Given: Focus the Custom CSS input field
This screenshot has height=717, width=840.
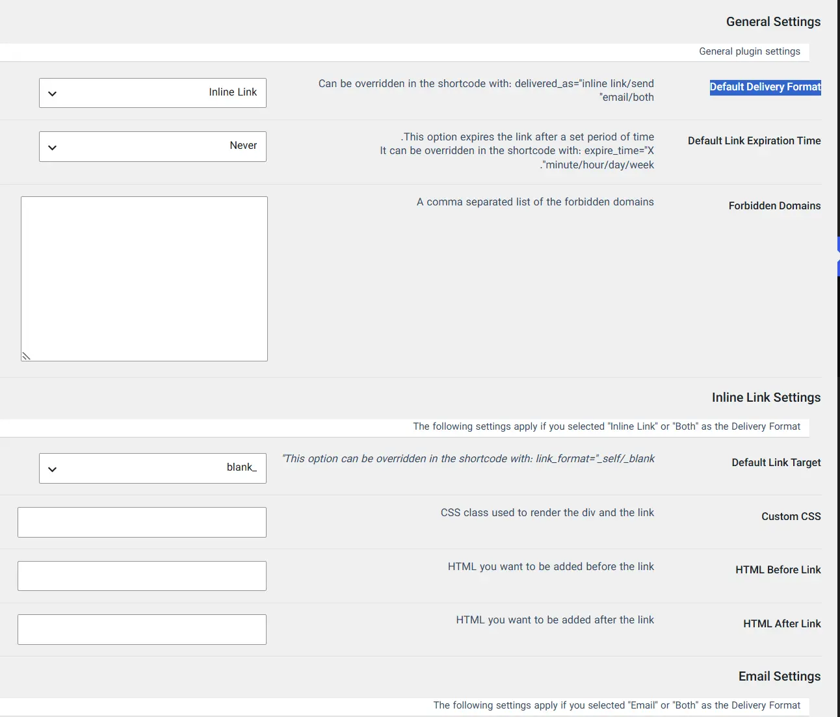Looking at the screenshot, I should point(142,523).
